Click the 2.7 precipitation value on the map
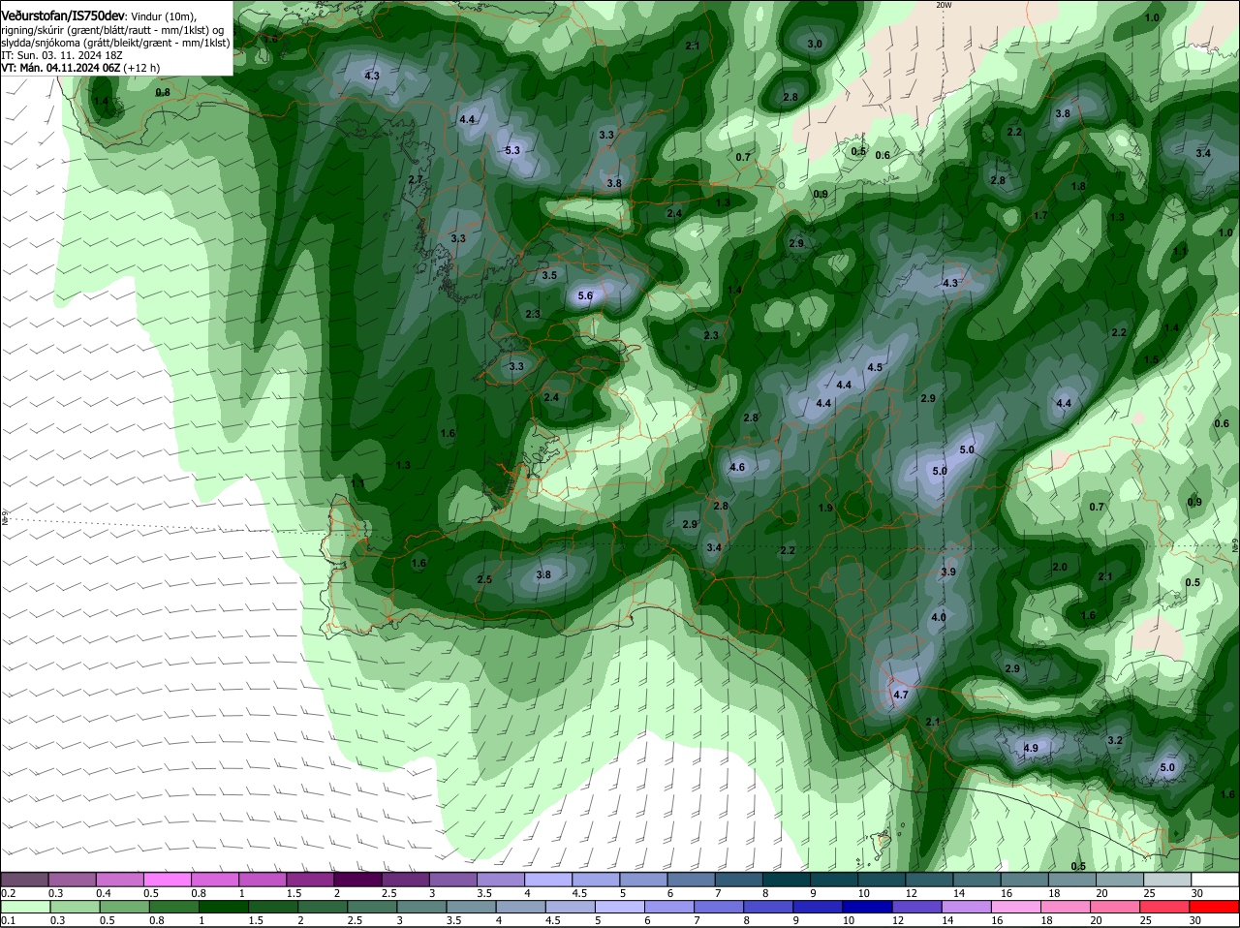This screenshot has width=1240, height=928. click(416, 179)
